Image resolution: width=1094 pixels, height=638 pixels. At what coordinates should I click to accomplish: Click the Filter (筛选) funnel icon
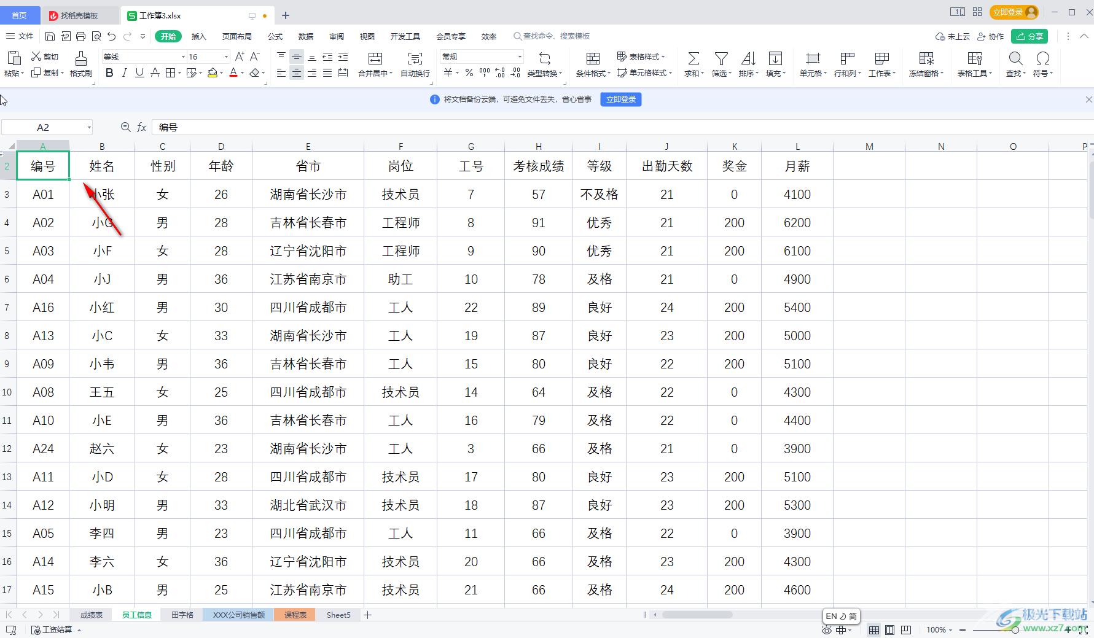(x=721, y=59)
